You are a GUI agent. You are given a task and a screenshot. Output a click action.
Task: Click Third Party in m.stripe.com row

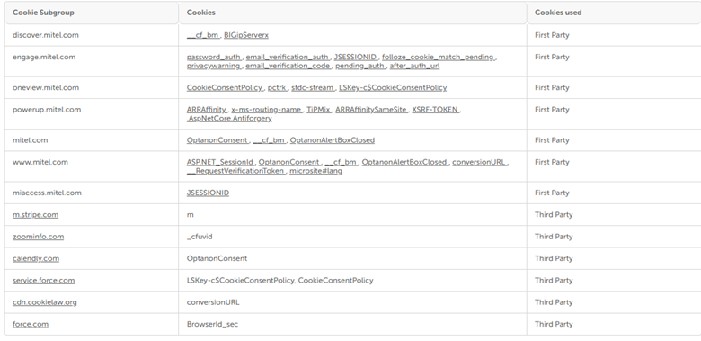[554, 215]
